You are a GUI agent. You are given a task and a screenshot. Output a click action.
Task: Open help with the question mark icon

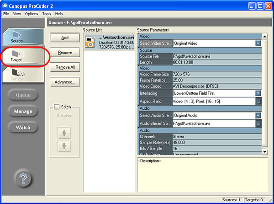(23, 179)
